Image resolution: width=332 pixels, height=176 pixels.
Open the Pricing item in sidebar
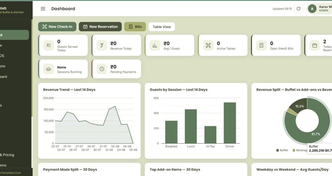pyautogui.click(x=7, y=155)
